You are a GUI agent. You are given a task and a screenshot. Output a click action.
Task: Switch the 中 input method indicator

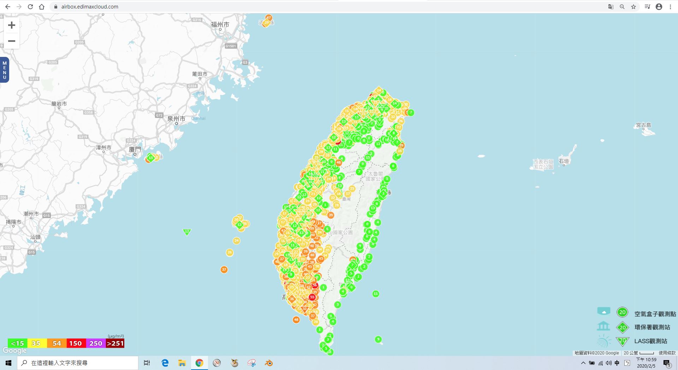click(x=617, y=363)
